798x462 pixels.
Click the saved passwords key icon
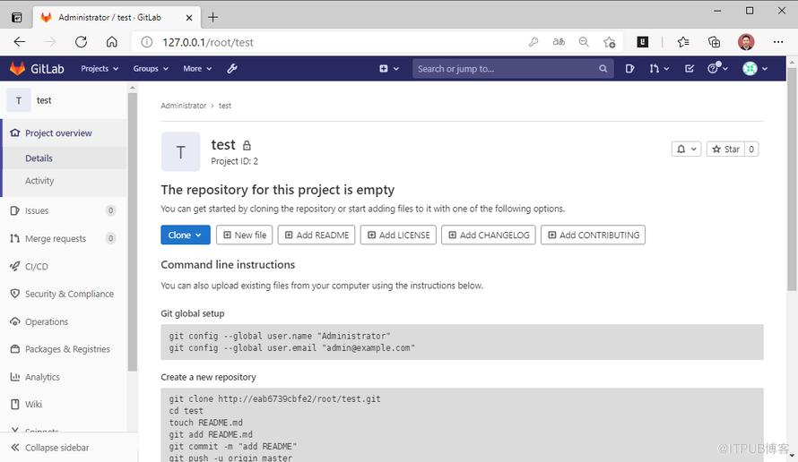pyautogui.click(x=533, y=42)
